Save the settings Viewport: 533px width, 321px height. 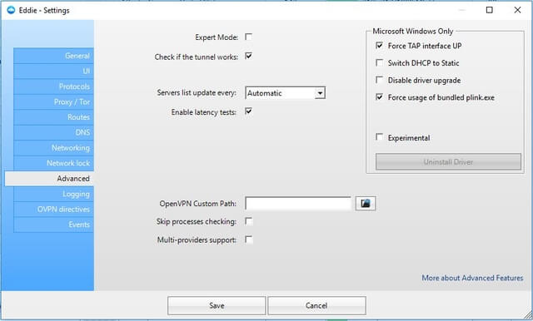pos(217,305)
